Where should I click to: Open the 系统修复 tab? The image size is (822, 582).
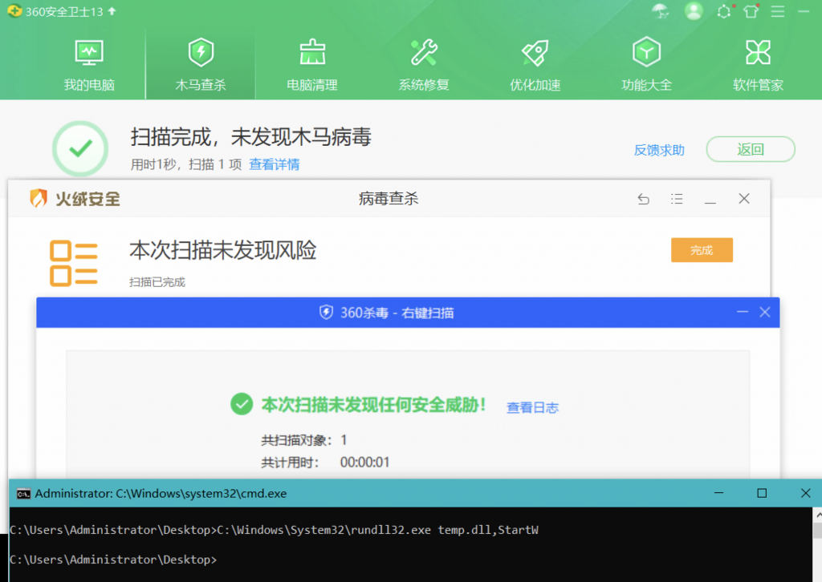click(424, 65)
